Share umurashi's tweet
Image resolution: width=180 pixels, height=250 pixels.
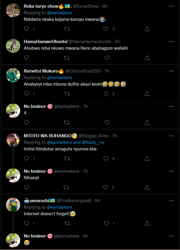point(147,223)
